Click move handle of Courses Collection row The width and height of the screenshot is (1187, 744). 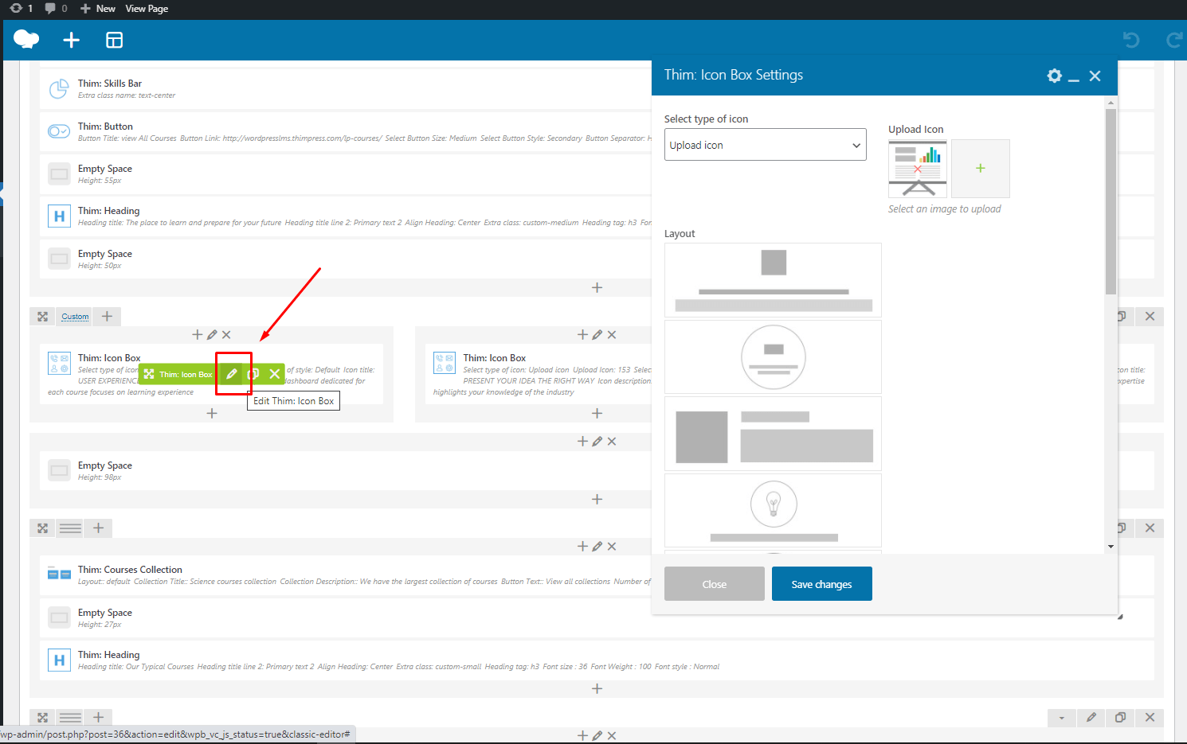(x=43, y=528)
